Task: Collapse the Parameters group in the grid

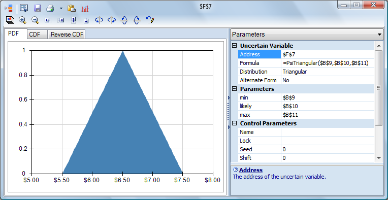Action: (x=235, y=89)
